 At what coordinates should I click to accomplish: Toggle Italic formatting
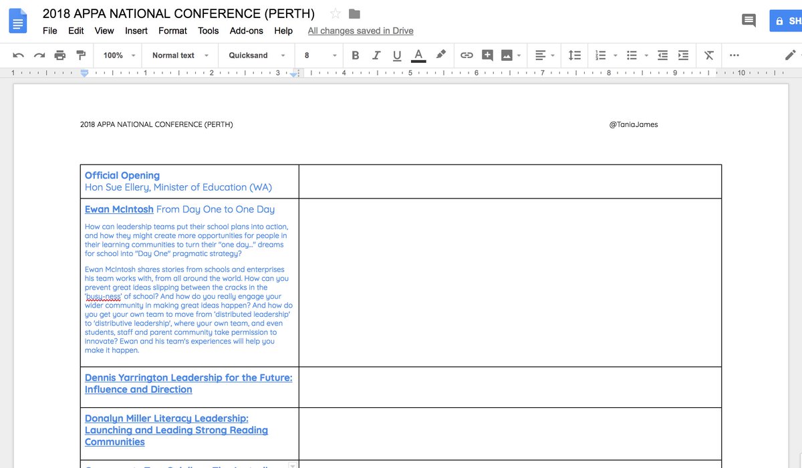[376, 55]
